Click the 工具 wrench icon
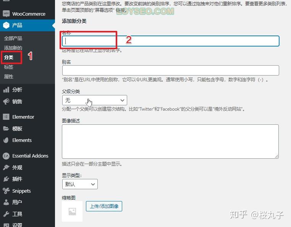 tap(6, 214)
